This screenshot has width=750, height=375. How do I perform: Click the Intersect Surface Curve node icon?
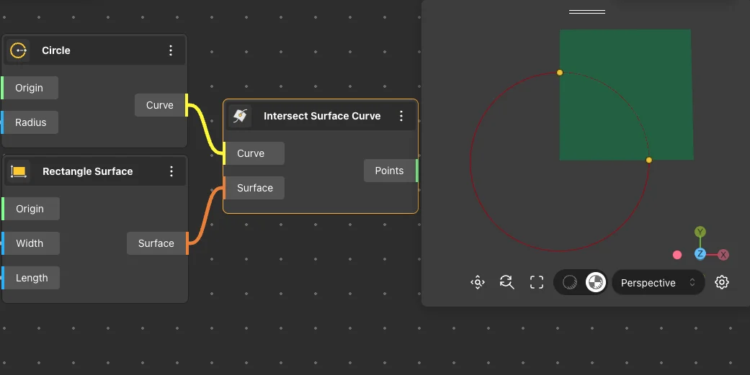(x=240, y=116)
